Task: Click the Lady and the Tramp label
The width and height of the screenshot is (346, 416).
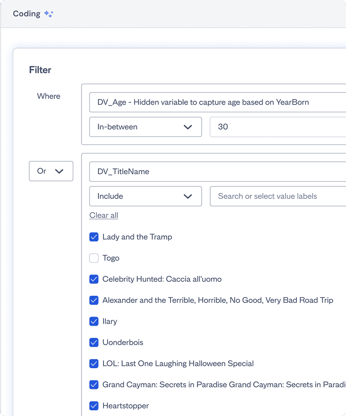Action: tap(137, 237)
